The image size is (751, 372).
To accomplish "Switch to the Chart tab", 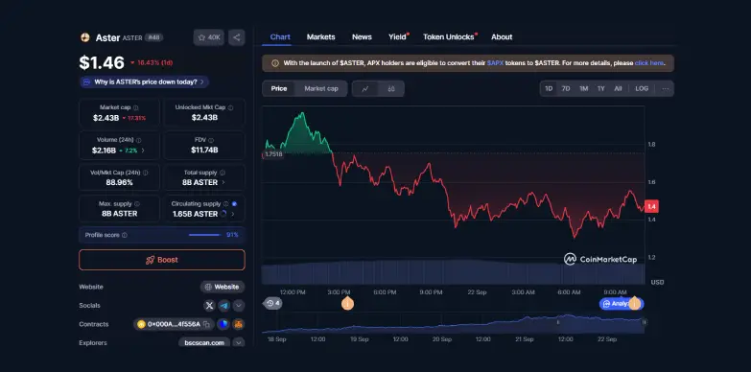I will click(280, 36).
